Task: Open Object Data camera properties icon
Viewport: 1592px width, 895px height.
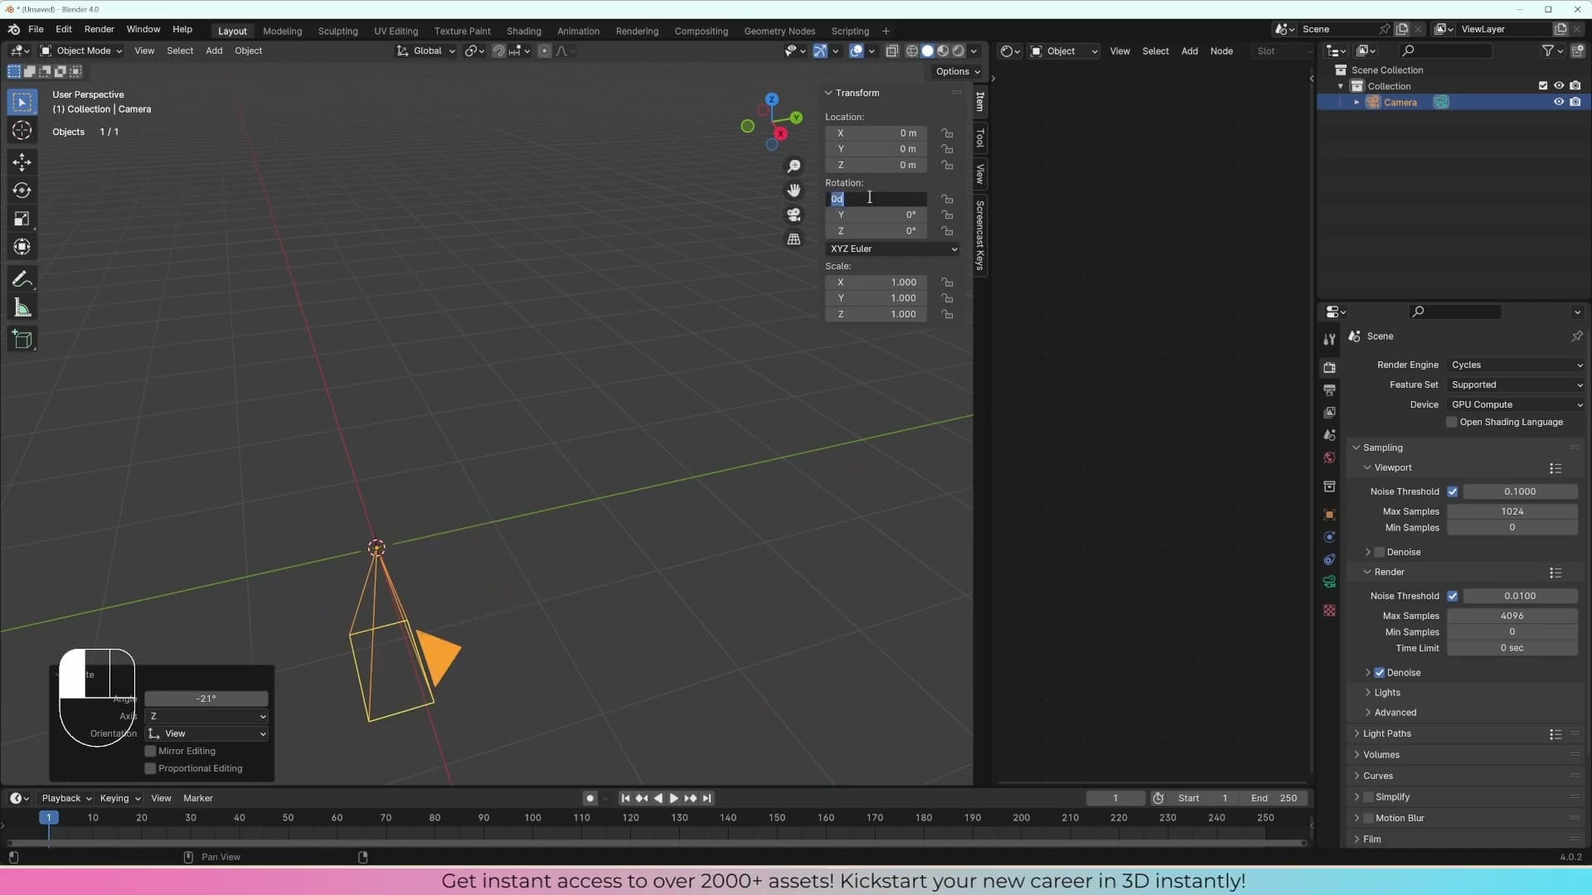Action: tap(1329, 582)
